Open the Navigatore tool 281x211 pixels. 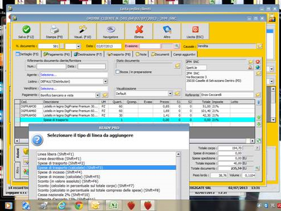(x=110, y=32)
